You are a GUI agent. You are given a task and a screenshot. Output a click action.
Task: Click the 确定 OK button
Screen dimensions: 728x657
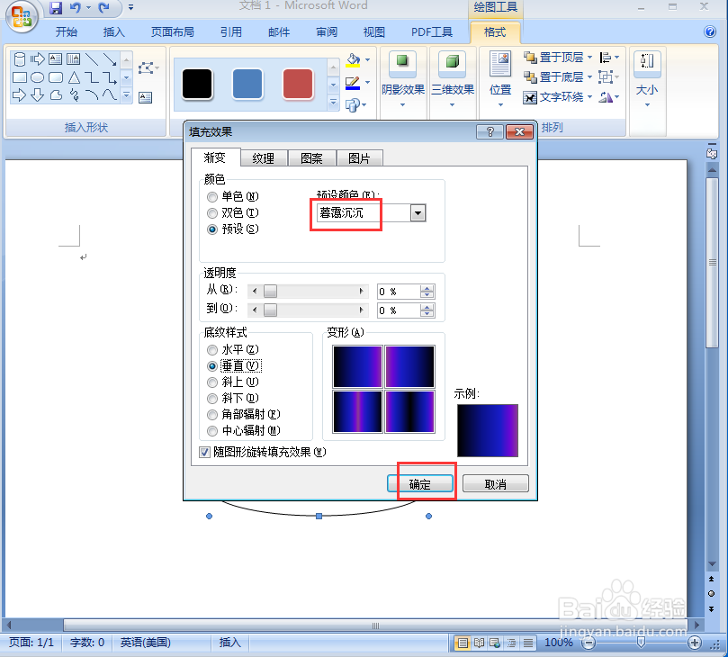pos(420,484)
